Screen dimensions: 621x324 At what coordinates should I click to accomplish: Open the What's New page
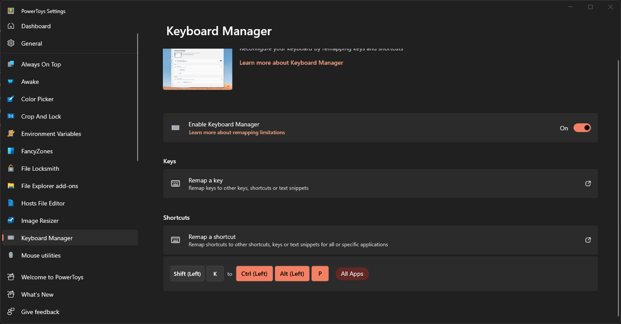(70, 294)
